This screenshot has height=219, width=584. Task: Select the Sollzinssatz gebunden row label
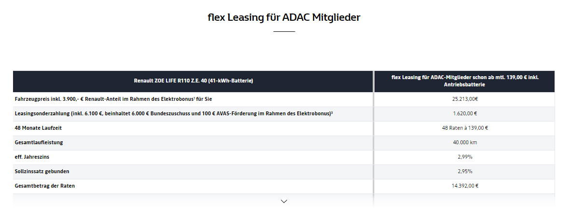42,171
